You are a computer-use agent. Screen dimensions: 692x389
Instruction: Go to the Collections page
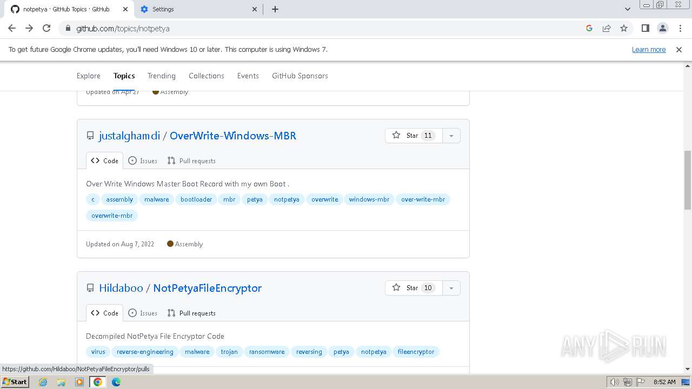point(207,76)
